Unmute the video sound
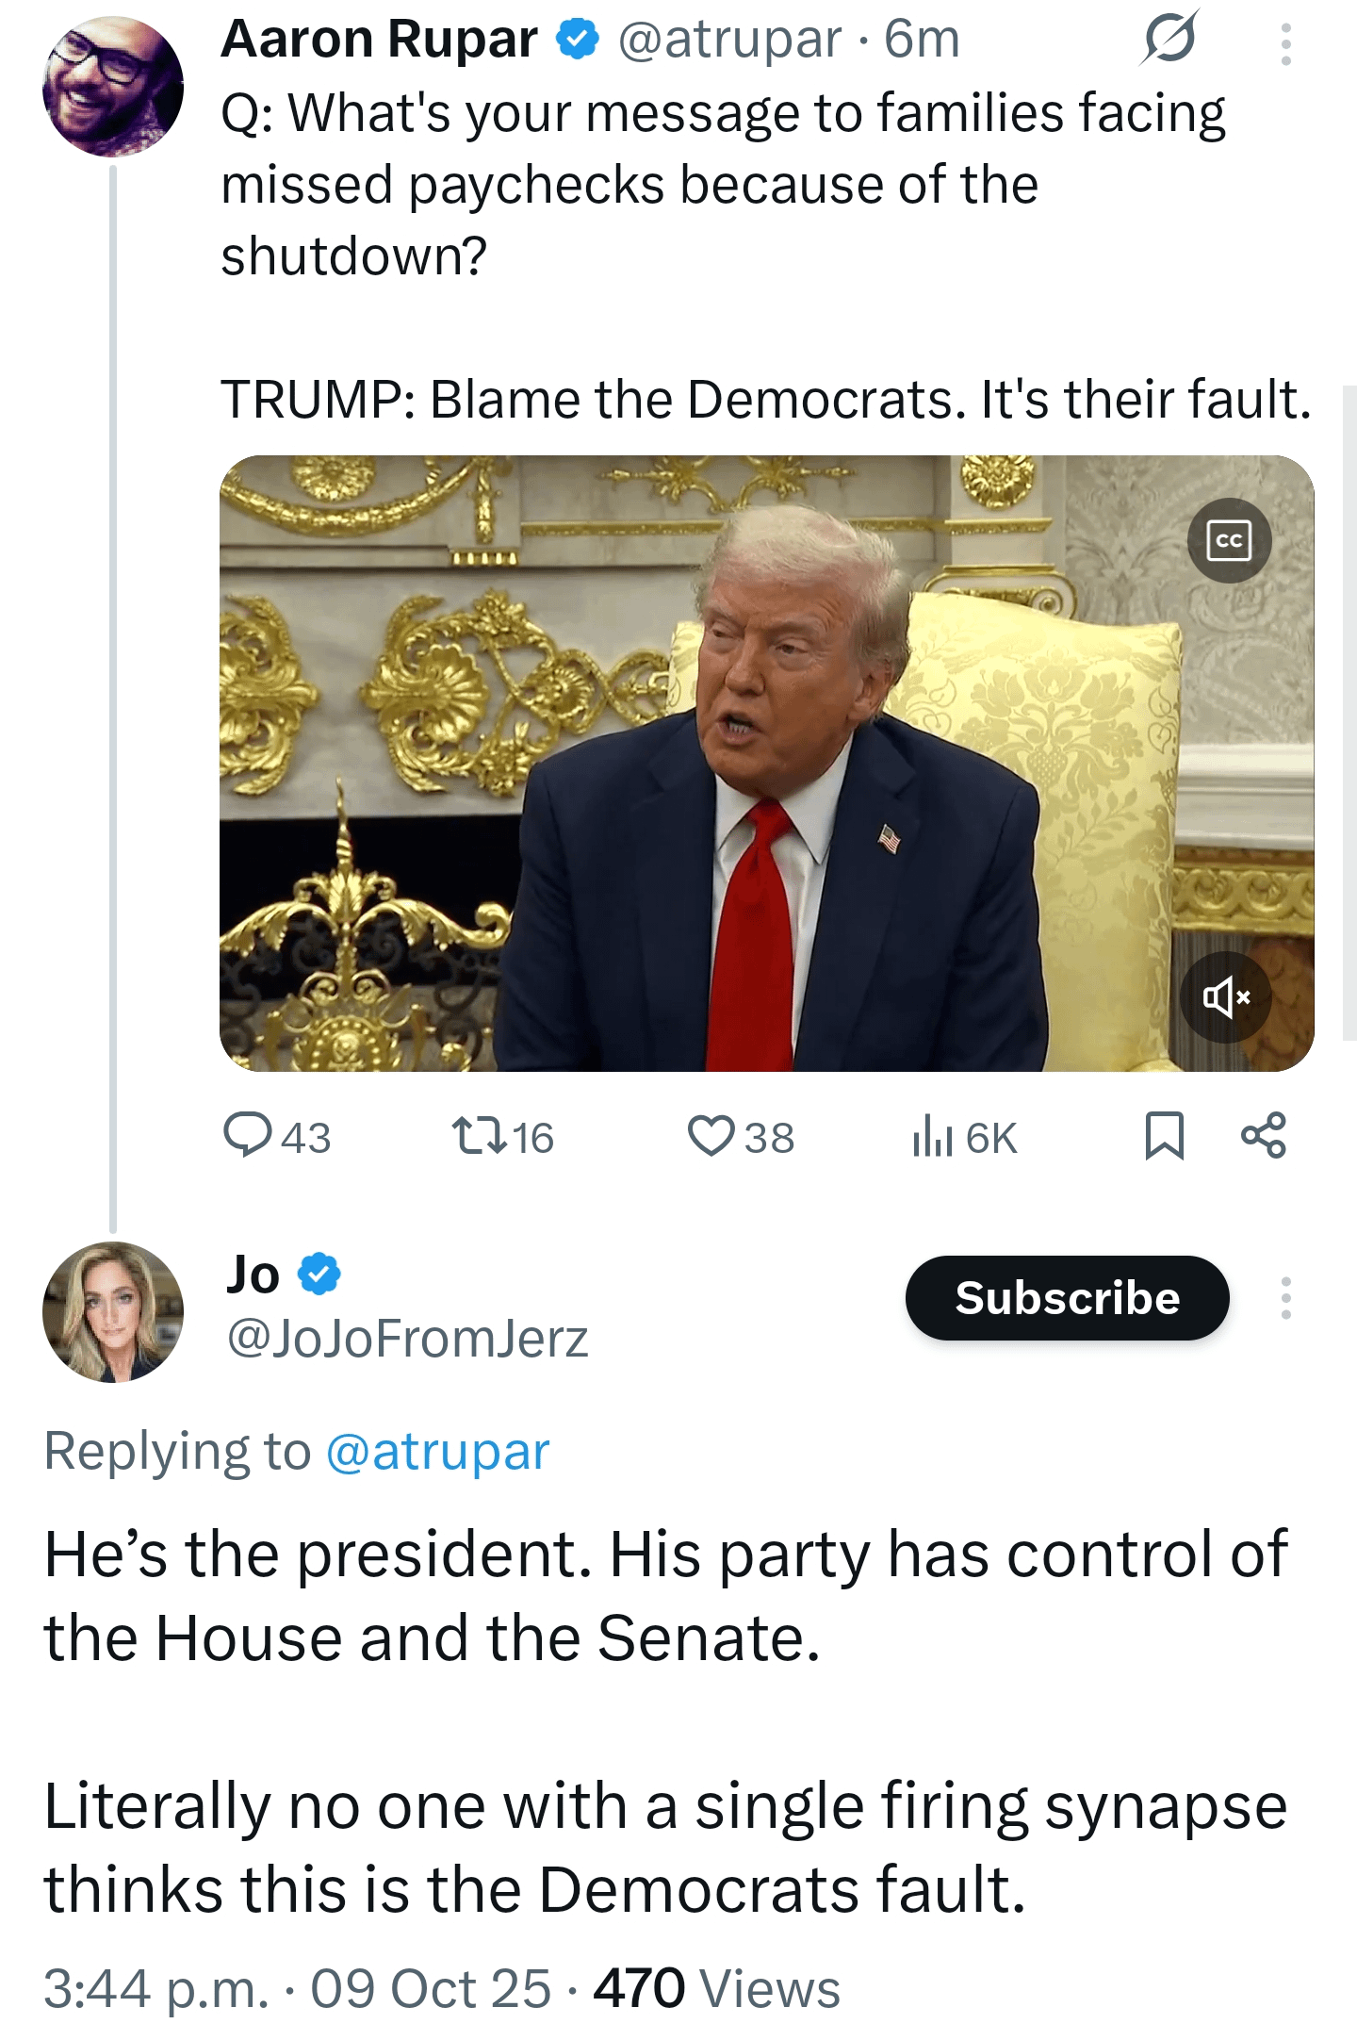 click(x=1226, y=996)
